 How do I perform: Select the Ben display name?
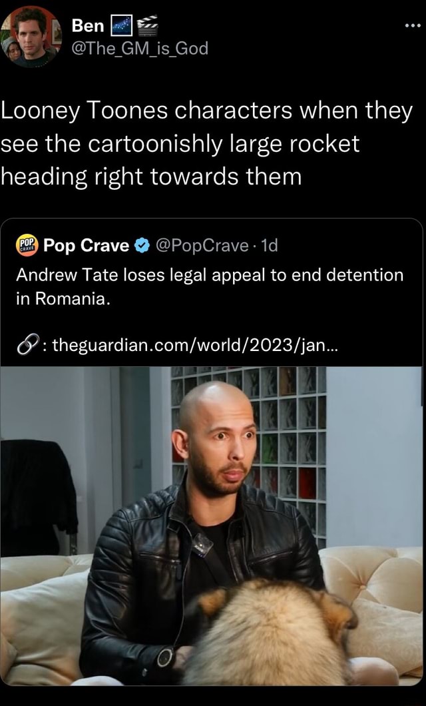point(88,26)
